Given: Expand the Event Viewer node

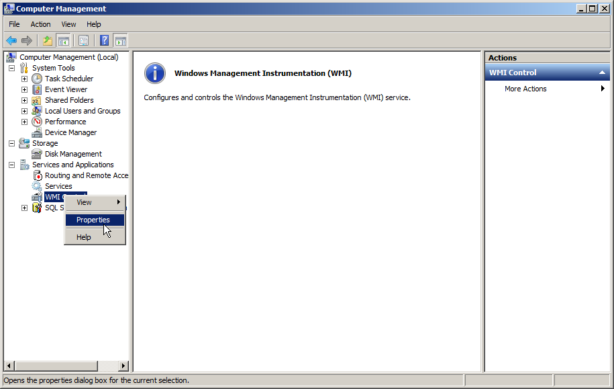Looking at the screenshot, I should pyautogui.click(x=25, y=89).
